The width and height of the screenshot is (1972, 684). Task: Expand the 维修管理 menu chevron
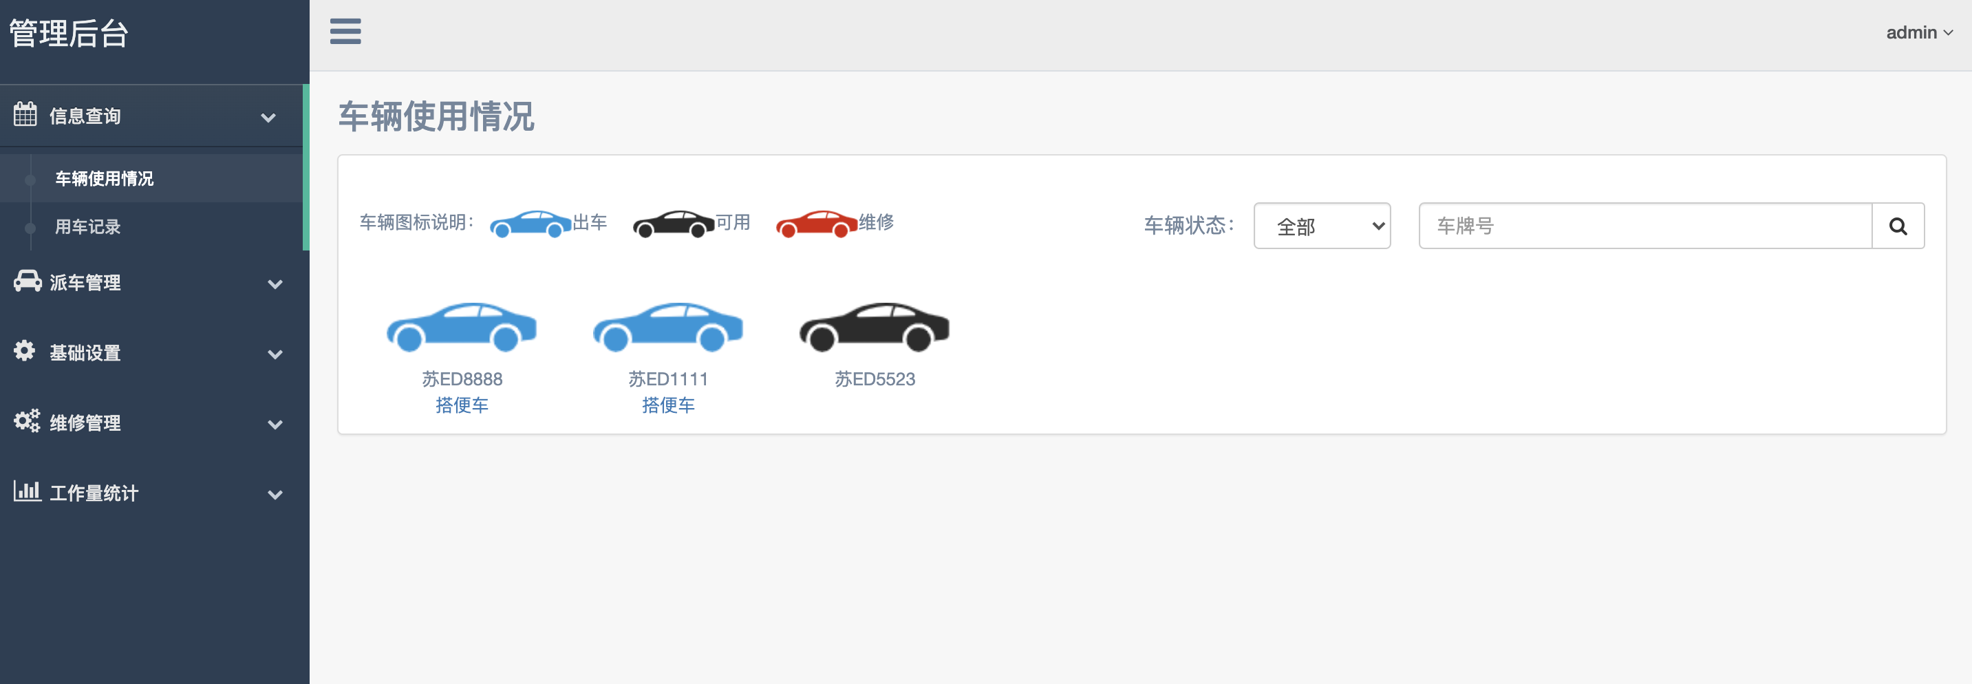coord(275,425)
